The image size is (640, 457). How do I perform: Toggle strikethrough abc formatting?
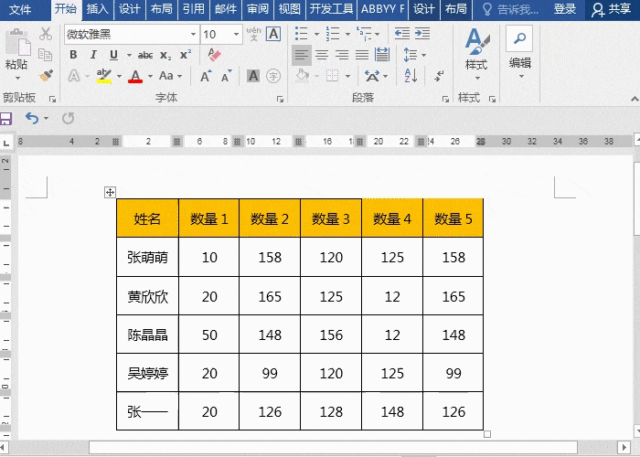click(145, 55)
